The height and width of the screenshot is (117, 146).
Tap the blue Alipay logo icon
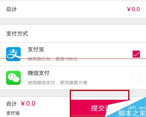pyautogui.click(x=13, y=54)
